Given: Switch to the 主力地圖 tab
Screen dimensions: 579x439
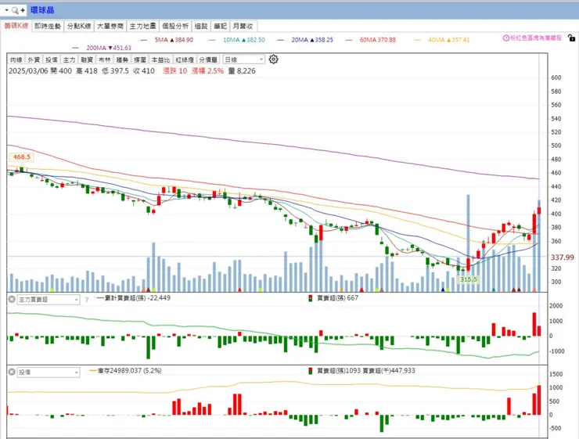Looking at the screenshot, I should click(142, 26).
